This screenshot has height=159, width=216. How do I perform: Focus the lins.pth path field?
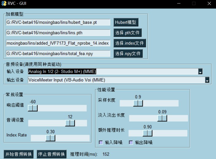point(58,33)
